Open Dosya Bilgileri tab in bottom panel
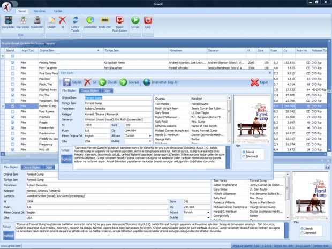 point(32,167)
